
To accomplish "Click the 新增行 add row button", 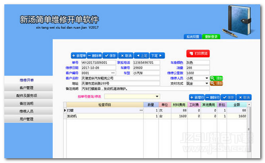I will [x=197, y=97].
